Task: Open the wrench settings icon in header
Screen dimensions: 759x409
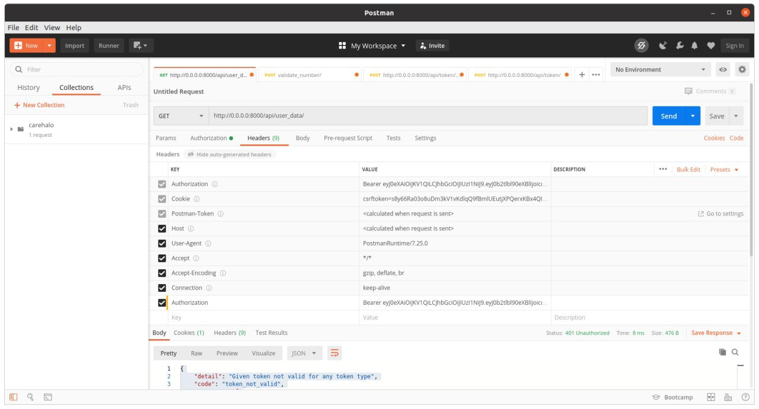Action: pos(680,46)
